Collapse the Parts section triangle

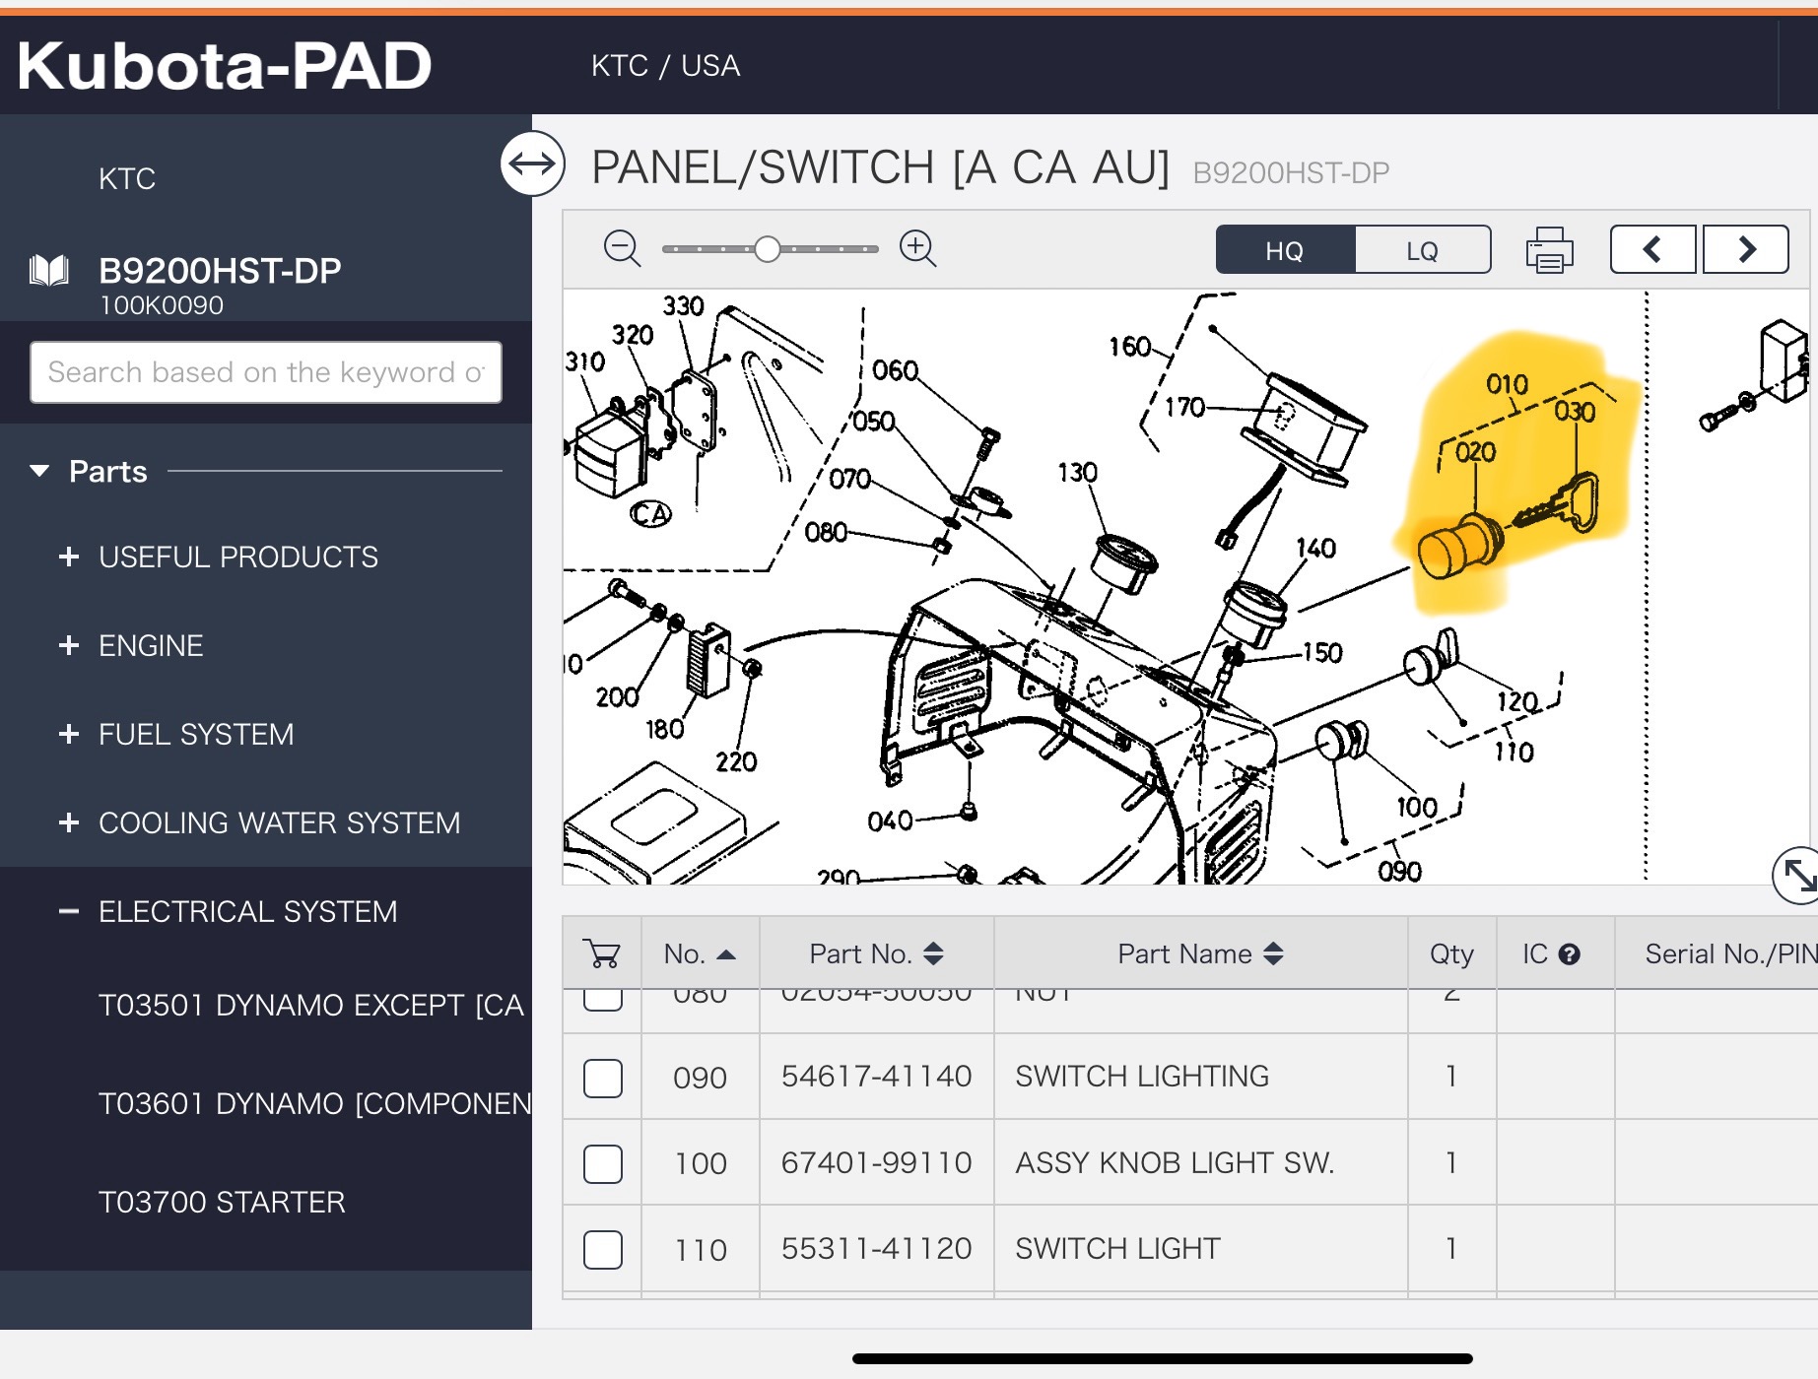(39, 471)
